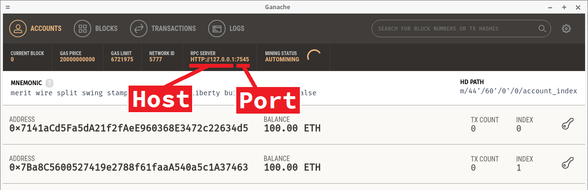Screen dimensions: 588x190
Task: Click the gas price value 20000000000
Action: point(77,59)
